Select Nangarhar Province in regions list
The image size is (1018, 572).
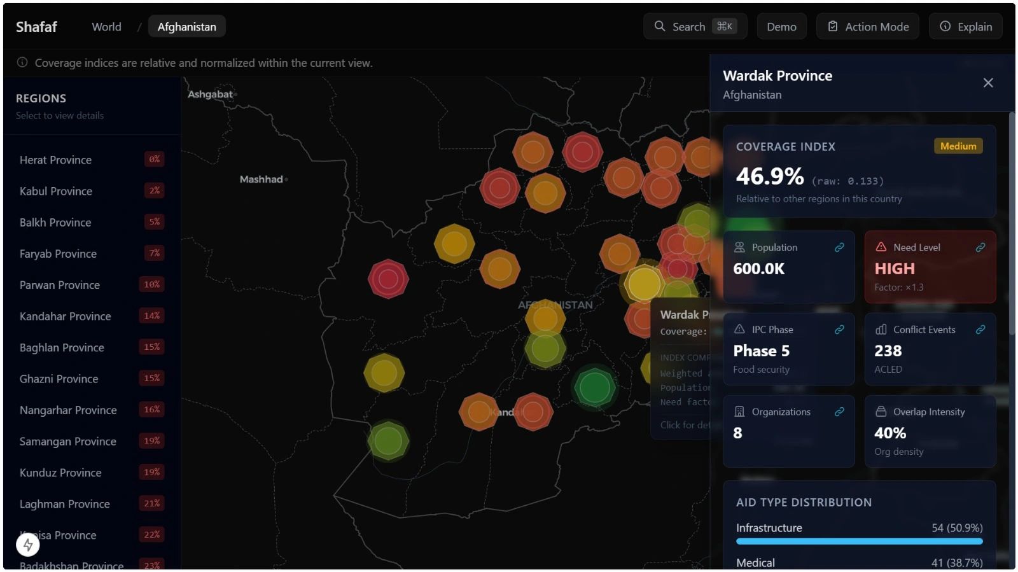(x=92, y=410)
